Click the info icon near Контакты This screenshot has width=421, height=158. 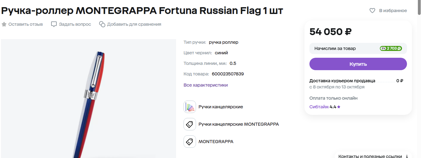pos(406,156)
